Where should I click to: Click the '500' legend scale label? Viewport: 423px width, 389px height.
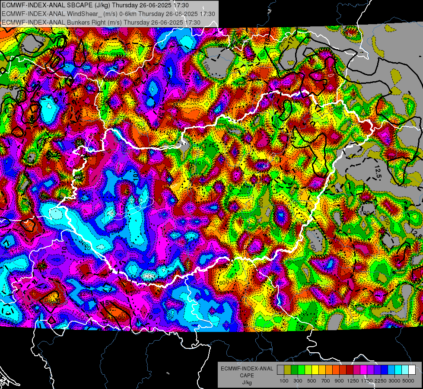(312, 381)
